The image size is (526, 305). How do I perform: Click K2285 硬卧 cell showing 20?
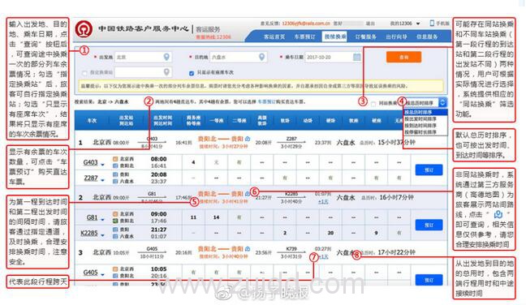[330, 233]
